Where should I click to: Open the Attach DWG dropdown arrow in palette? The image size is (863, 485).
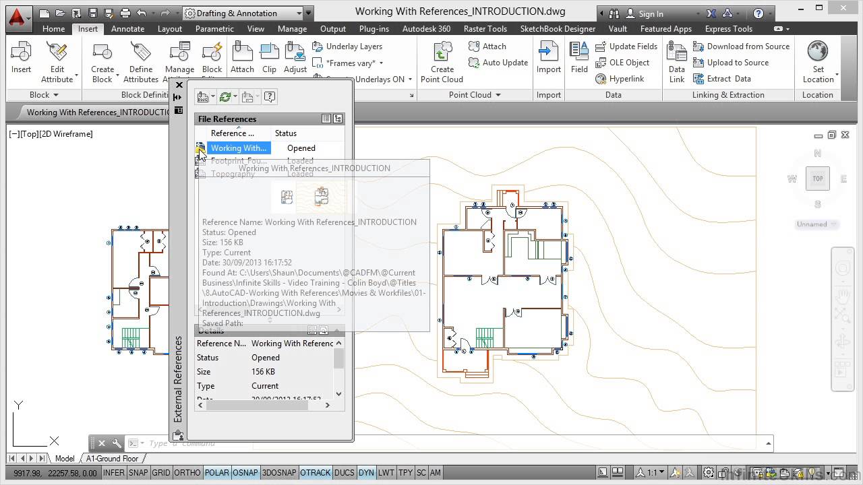tap(213, 97)
